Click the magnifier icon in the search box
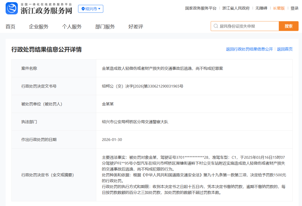Image resolution: width=302 pixels, height=206 pixels. [215, 26]
